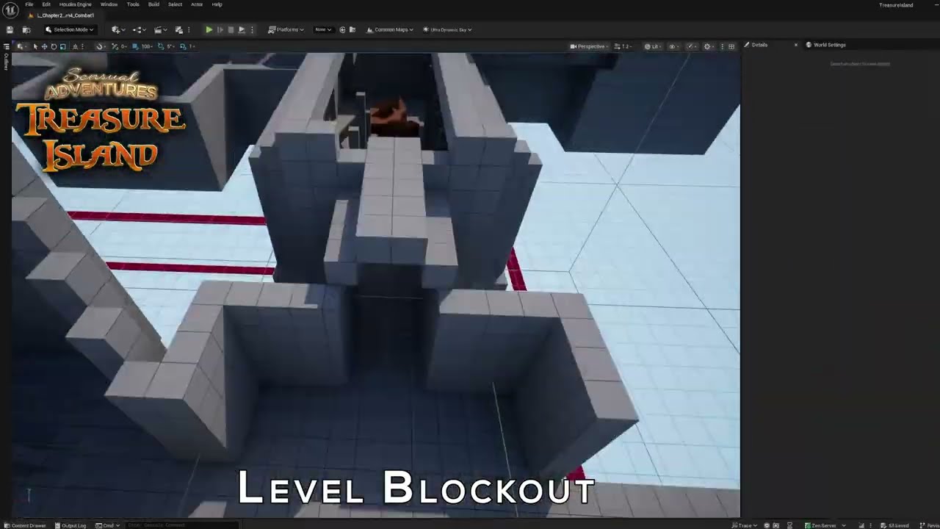Click the Stop simulation button
Screen dimensions: 940x529
231,29
